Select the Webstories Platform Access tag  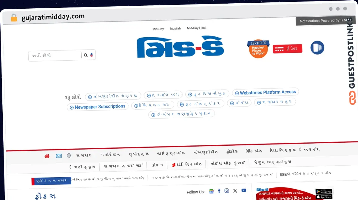tap(266, 93)
